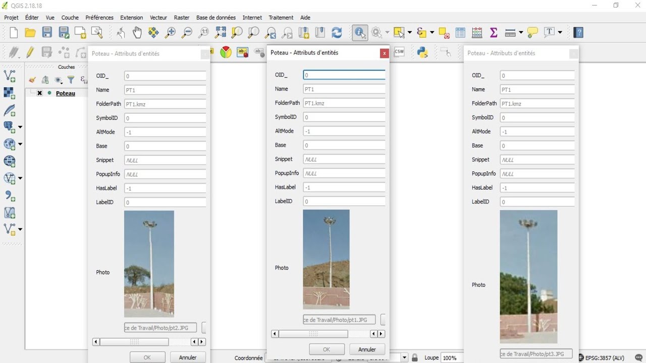Open manage visibility eye dropdown in Couches
The width and height of the screenshot is (646, 363).
(x=59, y=80)
